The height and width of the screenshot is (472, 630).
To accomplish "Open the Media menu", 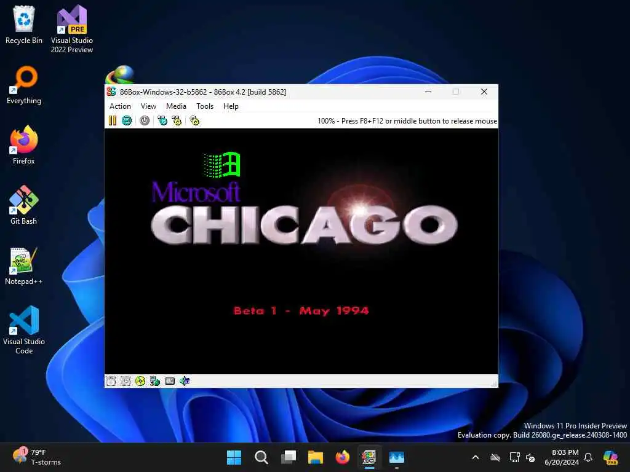I will [176, 106].
